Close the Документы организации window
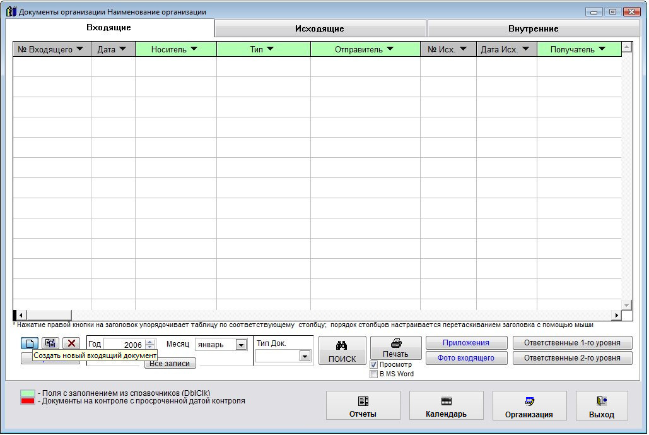The height and width of the screenshot is (435, 649). coord(631,11)
